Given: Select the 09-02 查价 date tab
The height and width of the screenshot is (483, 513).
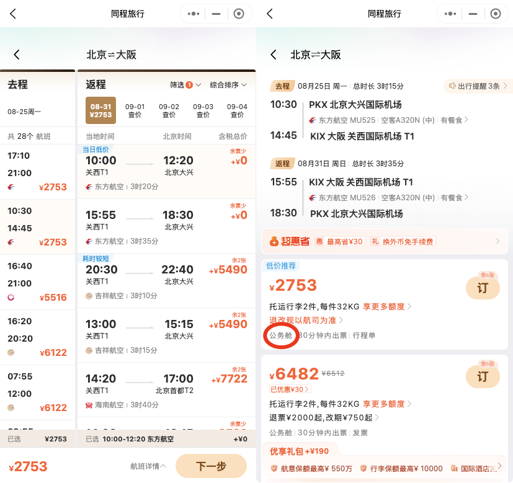Looking at the screenshot, I should tap(169, 110).
